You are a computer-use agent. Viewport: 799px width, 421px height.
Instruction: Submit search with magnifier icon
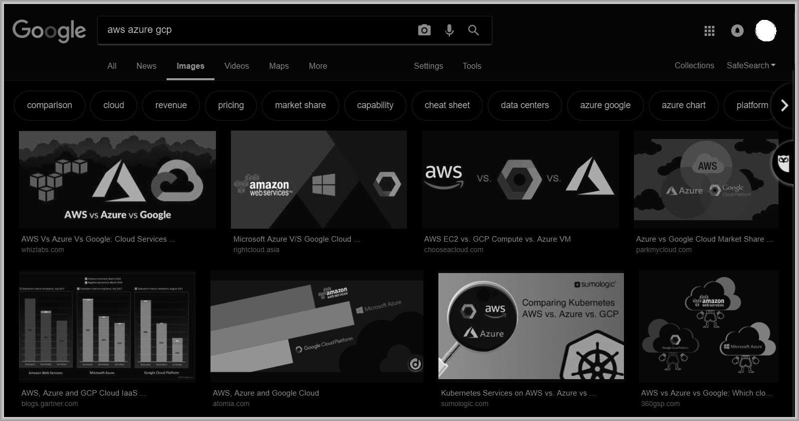pos(473,30)
